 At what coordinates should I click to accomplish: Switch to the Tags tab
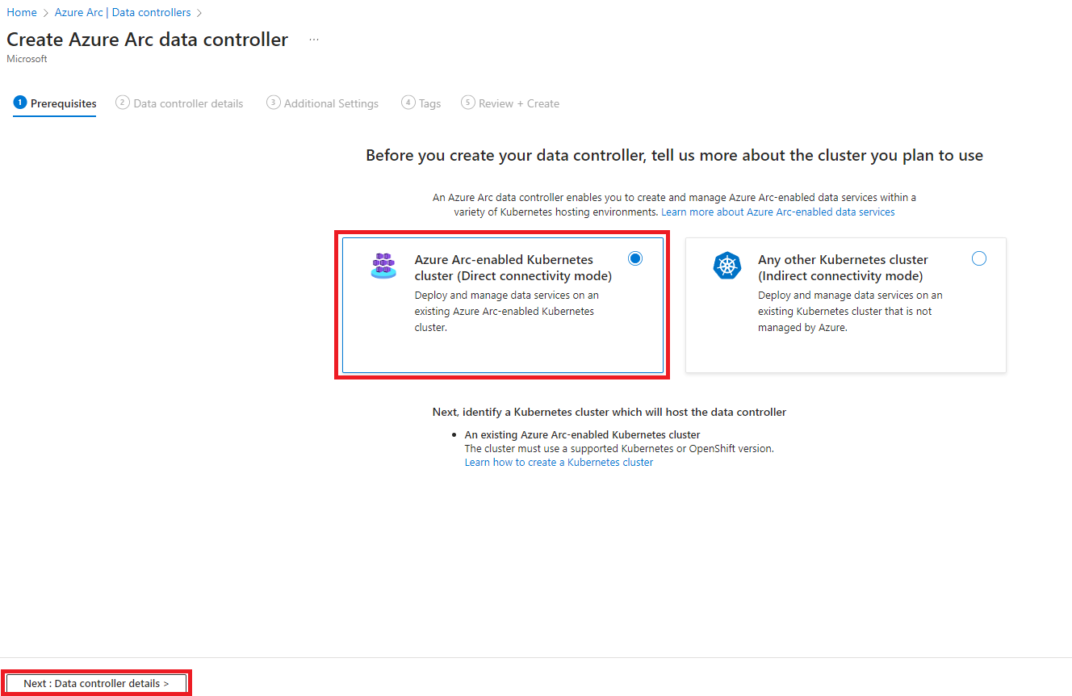coord(421,103)
